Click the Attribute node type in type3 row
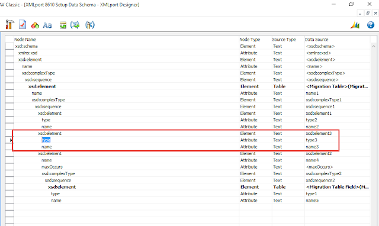The height and width of the screenshot is (226, 379). 249,140
